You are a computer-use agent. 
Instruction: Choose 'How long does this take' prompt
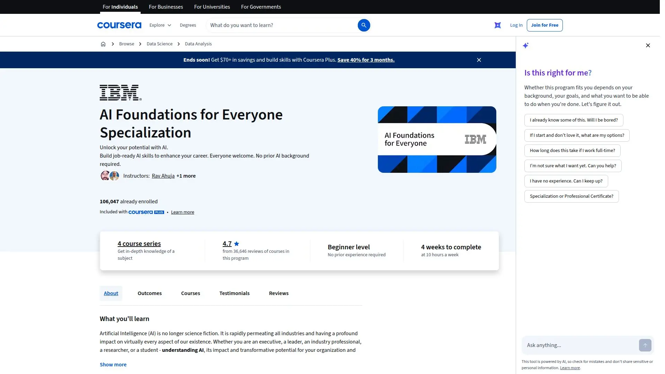point(572,151)
